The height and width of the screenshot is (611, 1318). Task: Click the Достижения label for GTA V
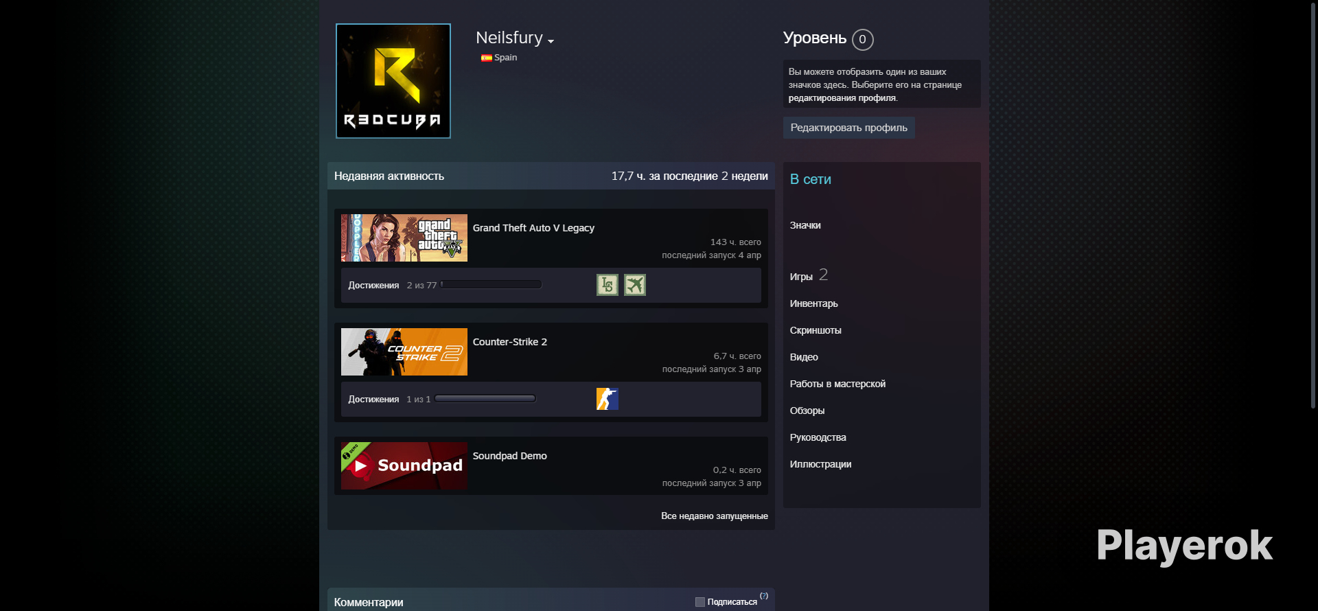pos(373,285)
